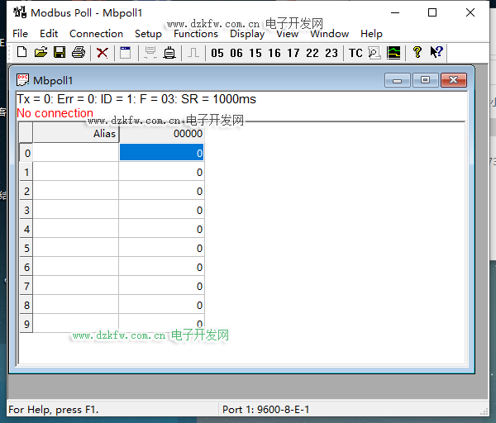The image size is (496, 423).
Task: Click the red X delete icon
Action: pos(103,53)
